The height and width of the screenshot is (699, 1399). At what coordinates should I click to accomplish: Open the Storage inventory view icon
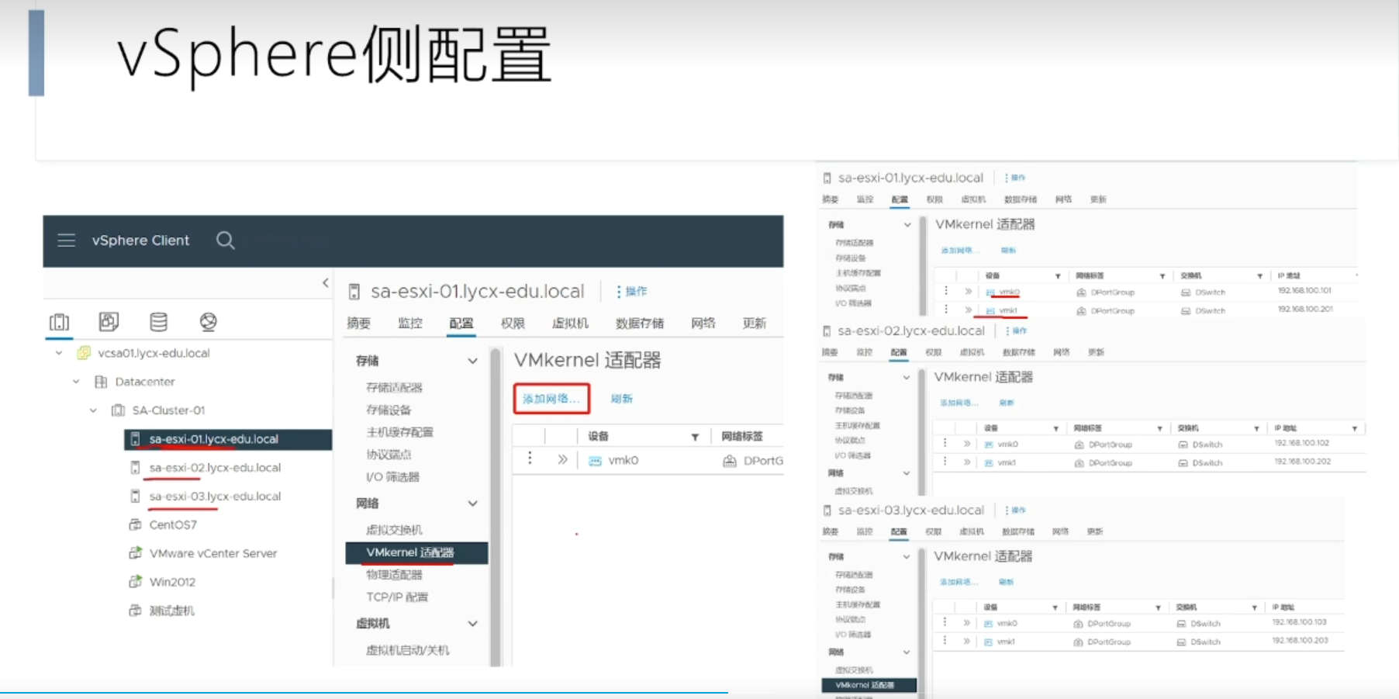pyautogui.click(x=159, y=321)
